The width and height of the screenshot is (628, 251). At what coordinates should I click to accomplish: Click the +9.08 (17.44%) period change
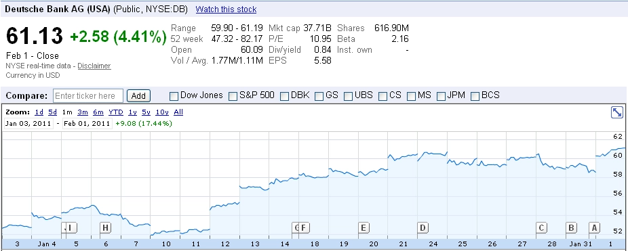pyautogui.click(x=144, y=124)
